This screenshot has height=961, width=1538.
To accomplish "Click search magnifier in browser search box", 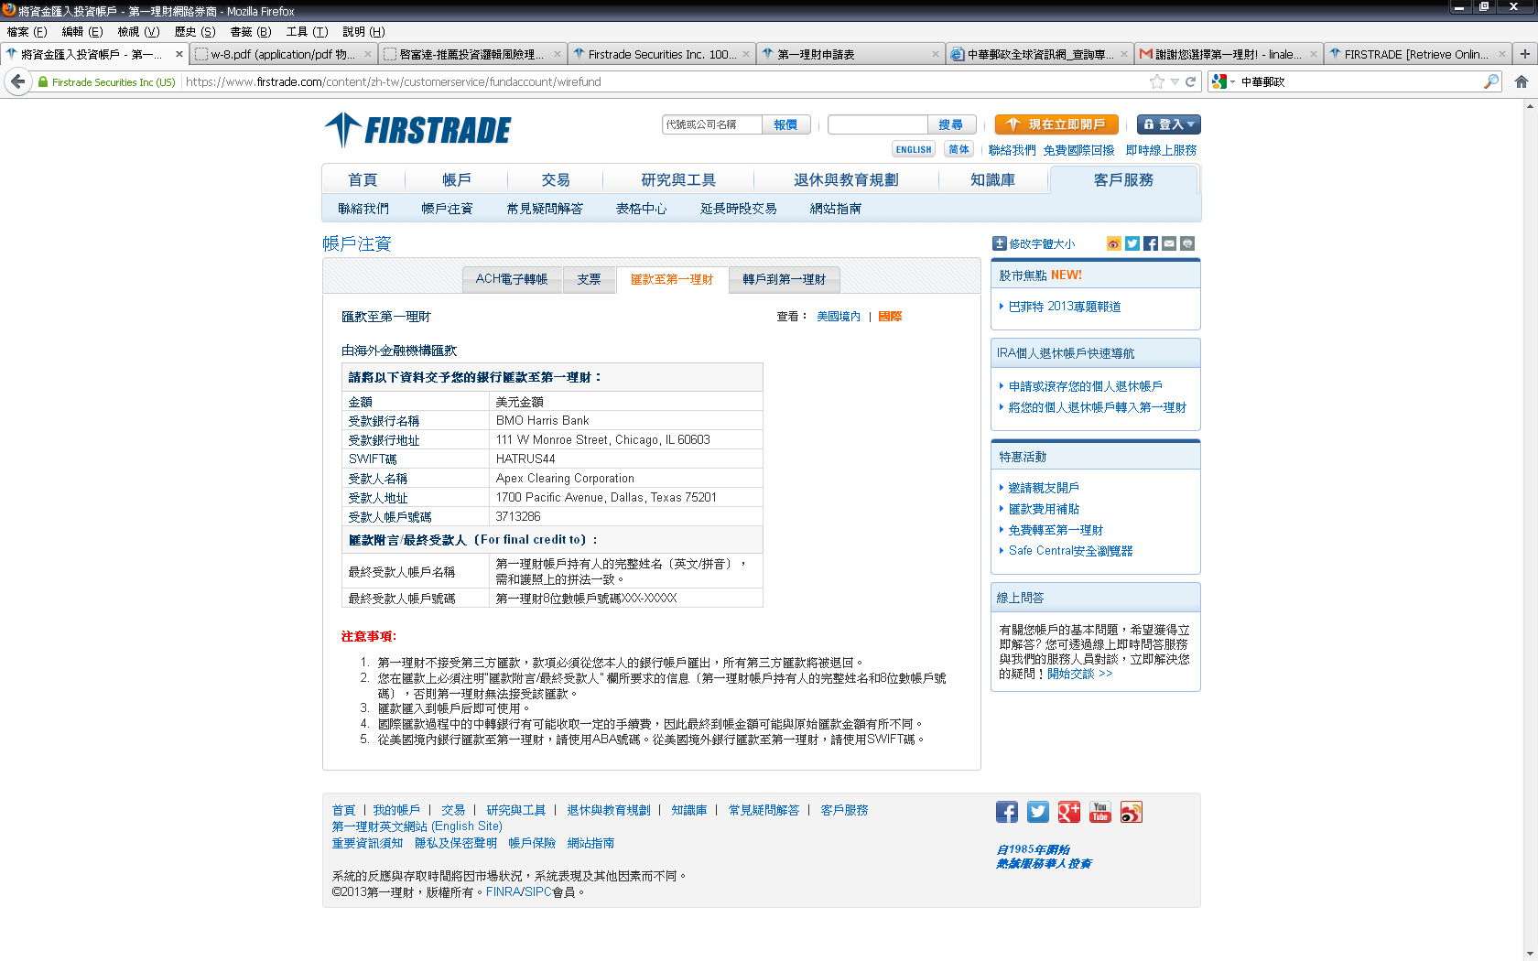I will pyautogui.click(x=1491, y=81).
